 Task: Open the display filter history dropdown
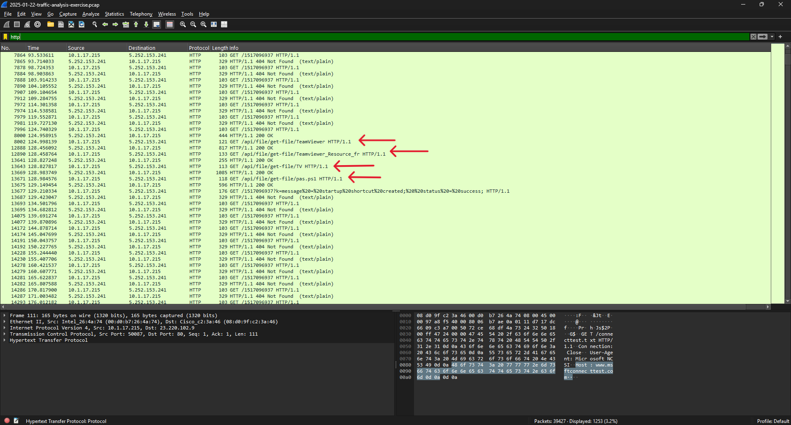pos(772,37)
